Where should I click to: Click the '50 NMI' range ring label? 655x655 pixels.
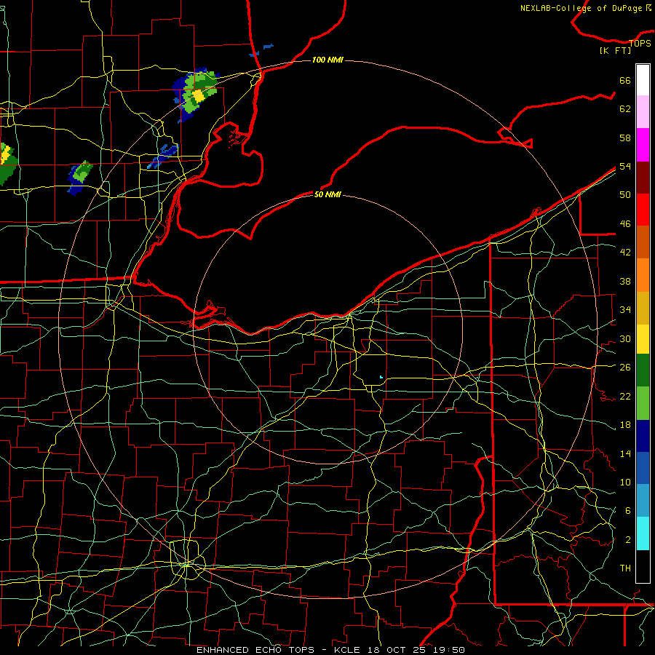(x=327, y=194)
